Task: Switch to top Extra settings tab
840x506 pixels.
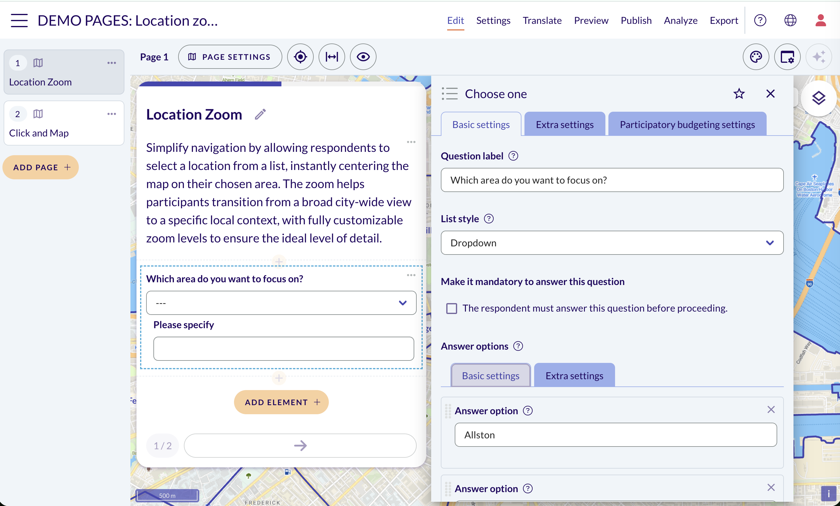Action: [565, 124]
